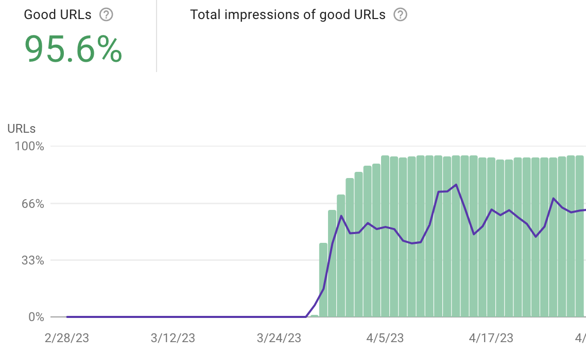Click flat purple line above 3/12/23
Viewport: 586px width, 355px height.
(x=173, y=317)
